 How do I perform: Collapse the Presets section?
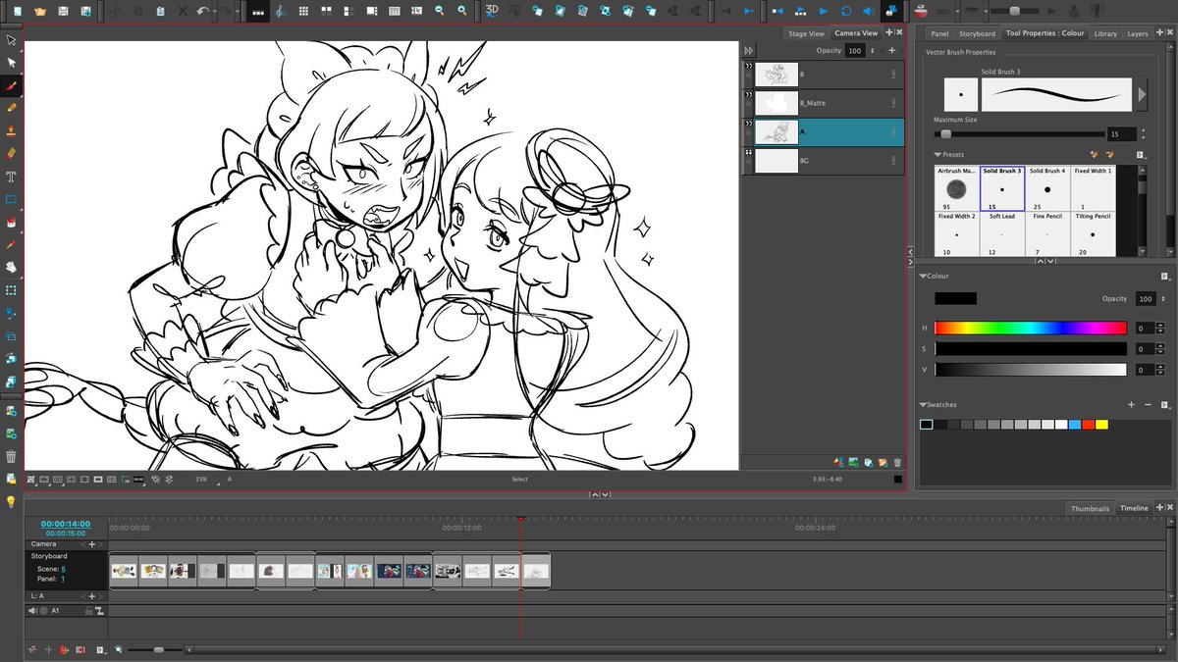[x=937, y=154]
